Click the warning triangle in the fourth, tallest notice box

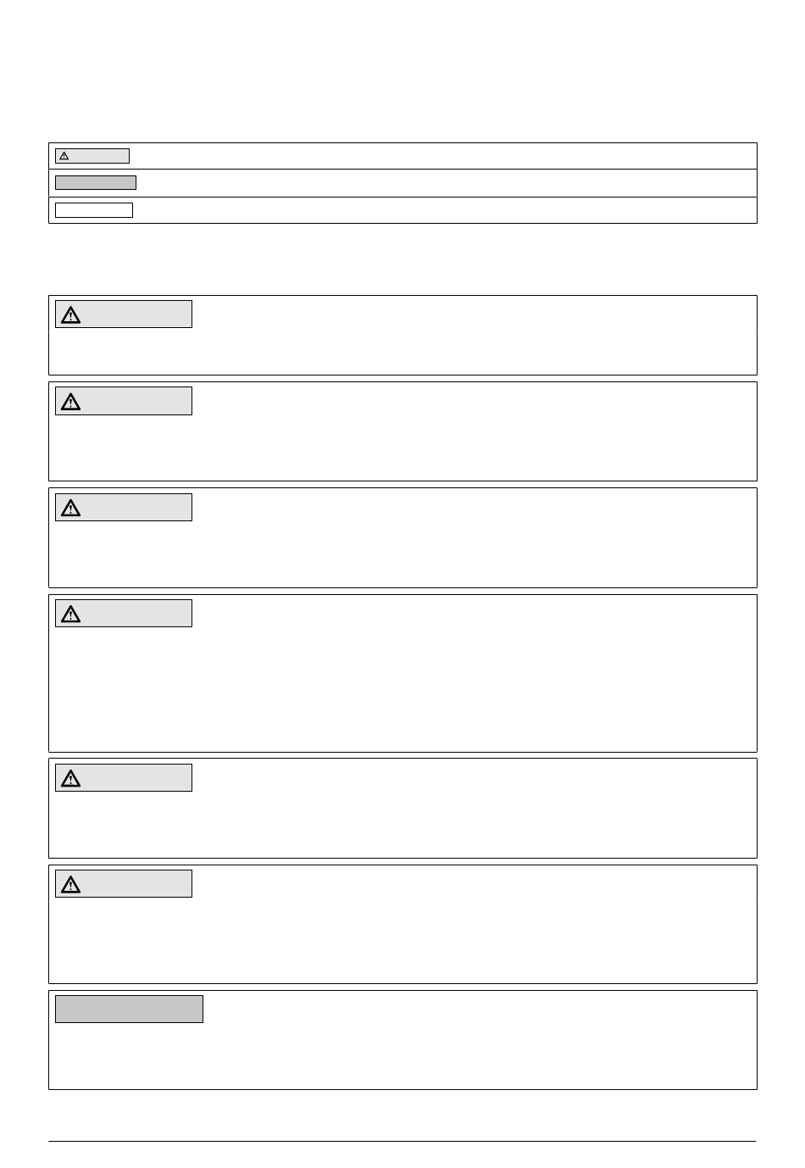point(71,614)
